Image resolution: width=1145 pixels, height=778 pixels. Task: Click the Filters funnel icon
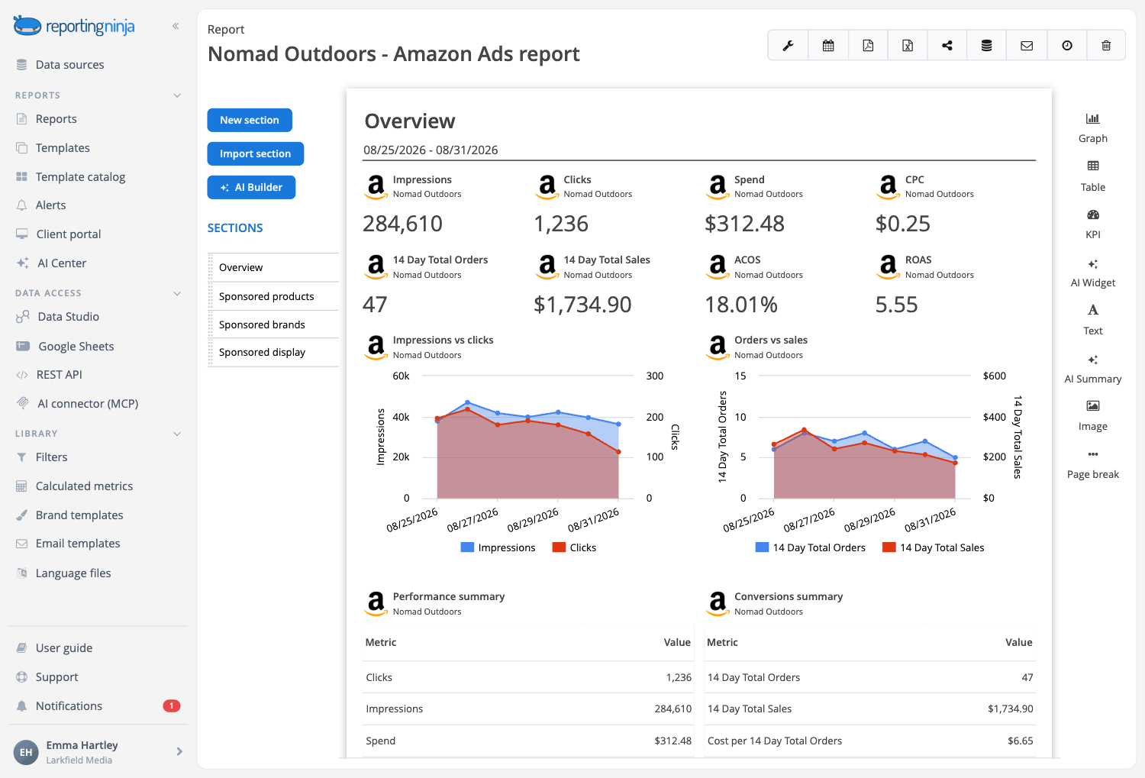[x=21, y=457]
